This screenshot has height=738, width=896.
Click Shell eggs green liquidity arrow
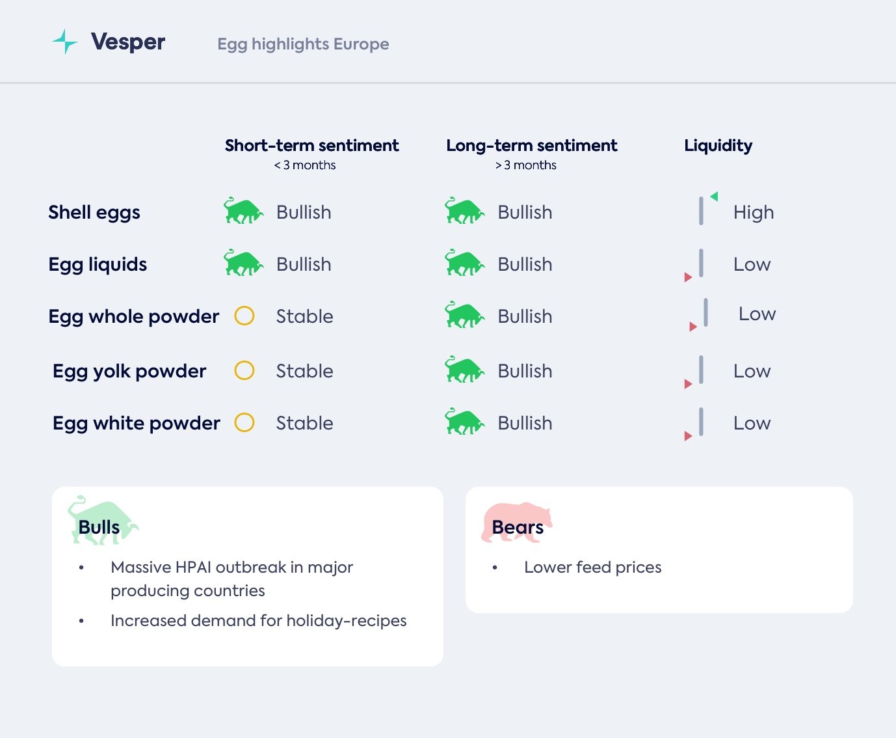pos(714,197)
